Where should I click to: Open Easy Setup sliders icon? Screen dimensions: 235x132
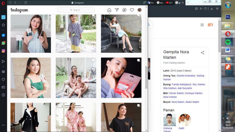coord(217,9)
